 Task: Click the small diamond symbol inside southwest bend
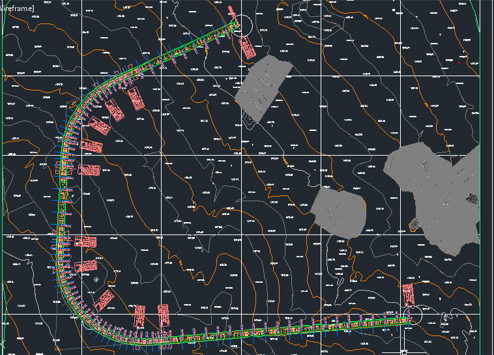point(96,280)
